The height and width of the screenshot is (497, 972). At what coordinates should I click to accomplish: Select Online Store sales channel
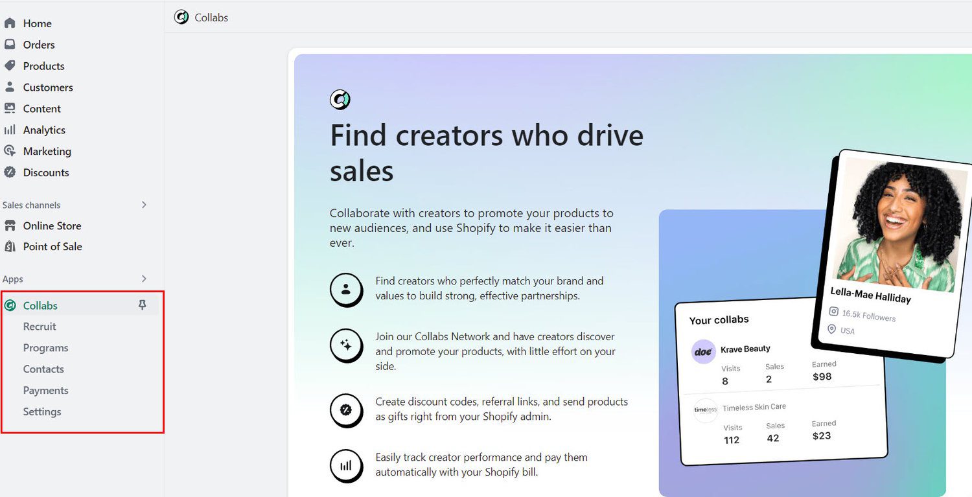tap(52, 225)
